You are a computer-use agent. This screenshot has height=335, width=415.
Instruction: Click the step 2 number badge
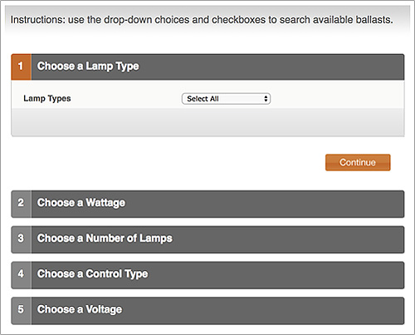click(x=21, y=204)
